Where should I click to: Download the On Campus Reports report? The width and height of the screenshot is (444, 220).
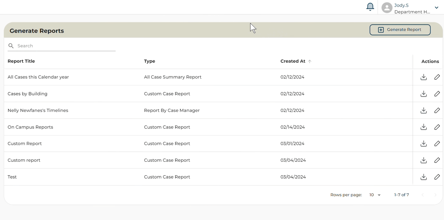coord(424,127)
